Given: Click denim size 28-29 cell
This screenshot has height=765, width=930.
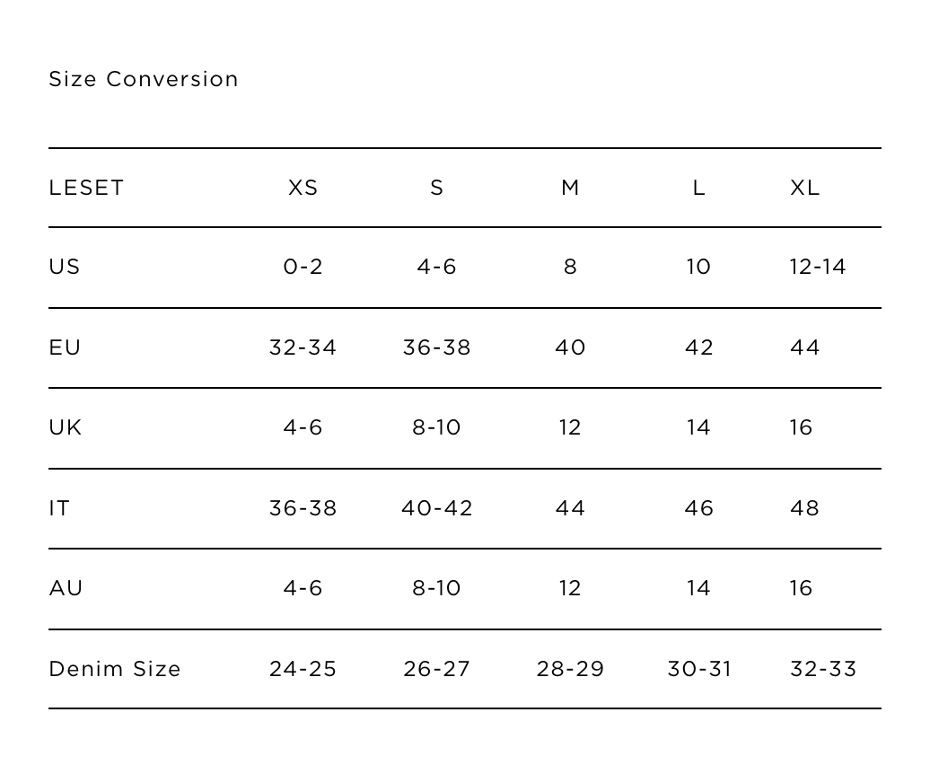Looking at the screenshot, I should point(570,669).
